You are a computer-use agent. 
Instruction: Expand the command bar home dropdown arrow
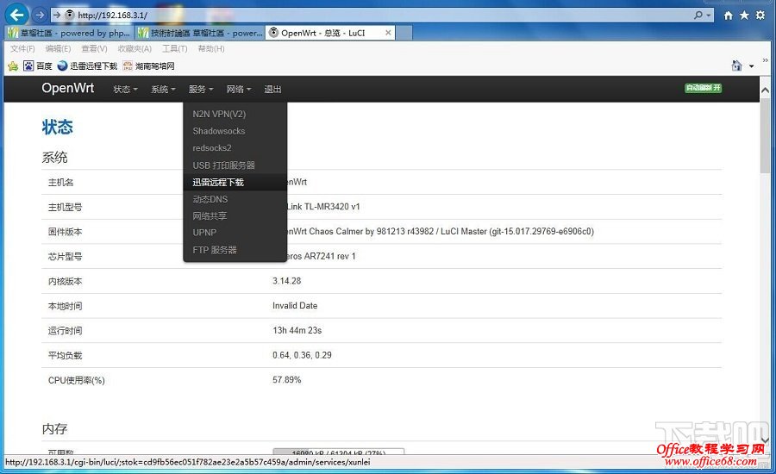pyautogui.click(x=751, y=65)
